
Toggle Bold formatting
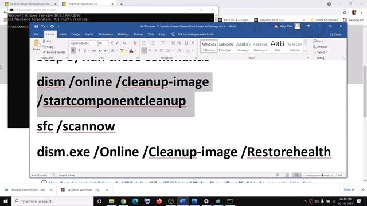pyautogui.click(x=73, y=51)
